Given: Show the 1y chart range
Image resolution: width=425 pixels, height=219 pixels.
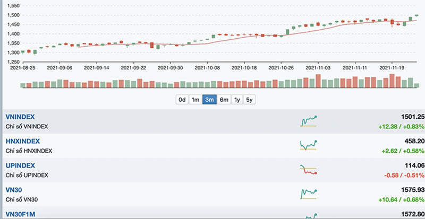Looking at the screenshot, I should tap(237, 100).
